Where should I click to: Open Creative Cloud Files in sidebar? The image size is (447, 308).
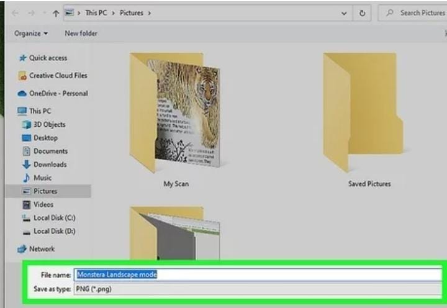(58, 76)
